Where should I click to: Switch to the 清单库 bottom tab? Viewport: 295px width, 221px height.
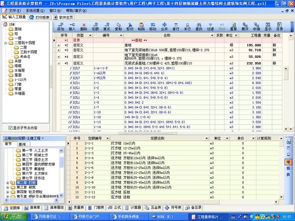(x=32, y=208)
